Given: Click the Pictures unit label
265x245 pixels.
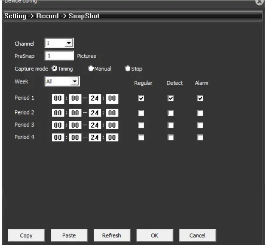Looking at the screenshot, I should [86, 56].
